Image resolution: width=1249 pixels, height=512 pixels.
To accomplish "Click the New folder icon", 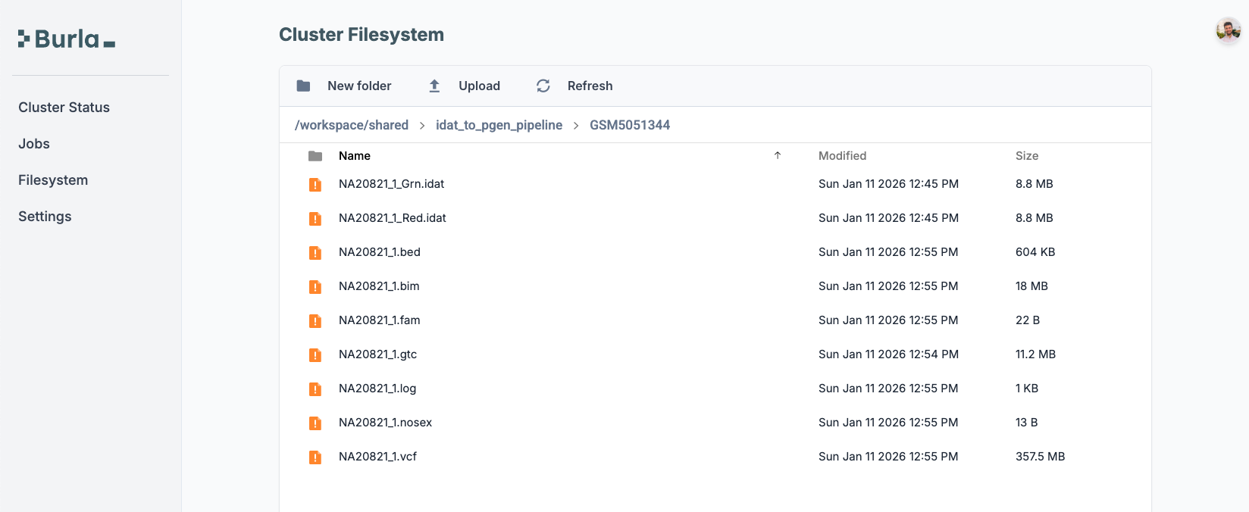I will 303,86.
